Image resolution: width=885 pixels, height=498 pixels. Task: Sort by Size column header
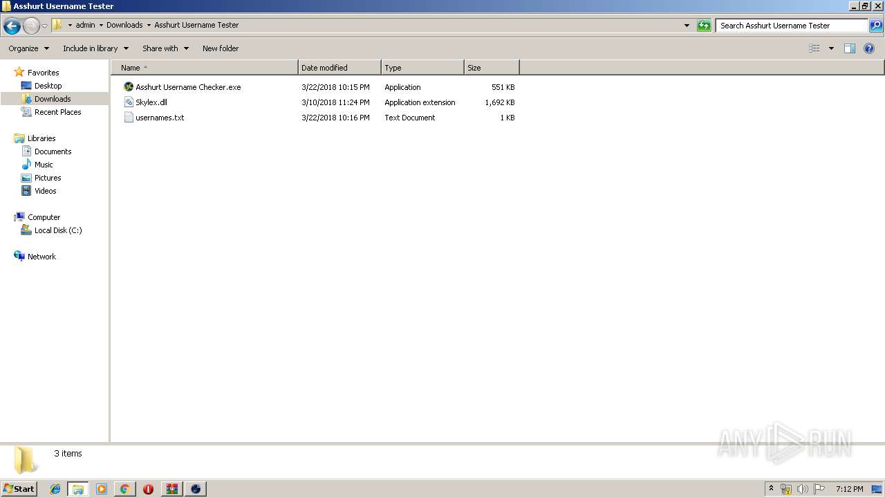(492, 68)
